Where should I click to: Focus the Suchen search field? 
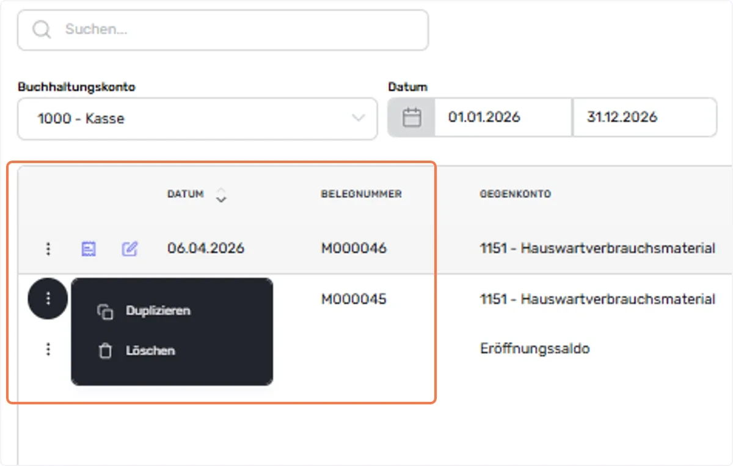click(223, 29)
